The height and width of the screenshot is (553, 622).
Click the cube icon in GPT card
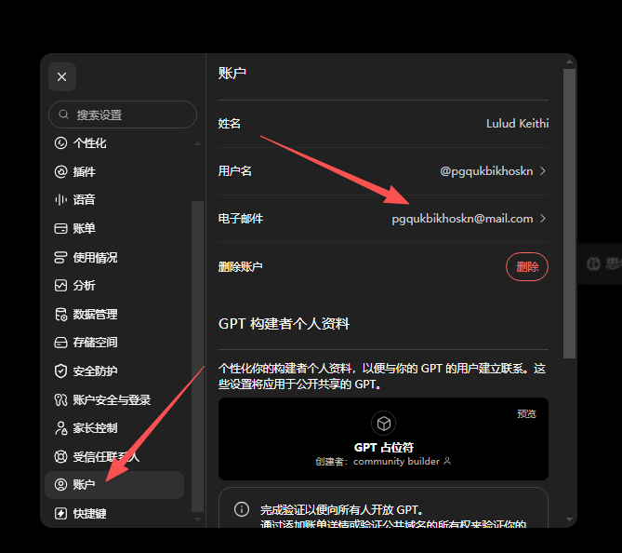384,424
